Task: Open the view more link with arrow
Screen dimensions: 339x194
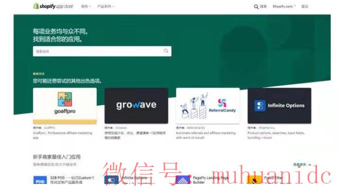Action: 302,164
